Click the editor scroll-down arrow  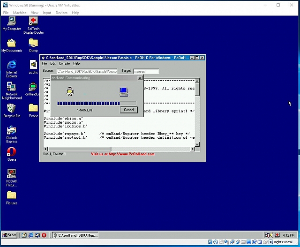coord(197,144)
